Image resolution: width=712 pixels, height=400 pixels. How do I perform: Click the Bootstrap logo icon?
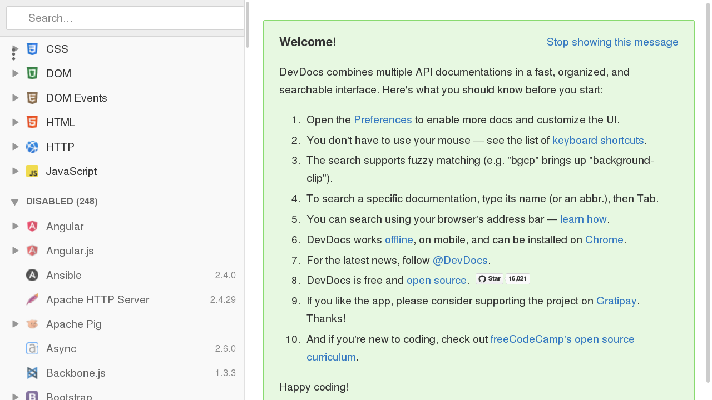[32, 396]
